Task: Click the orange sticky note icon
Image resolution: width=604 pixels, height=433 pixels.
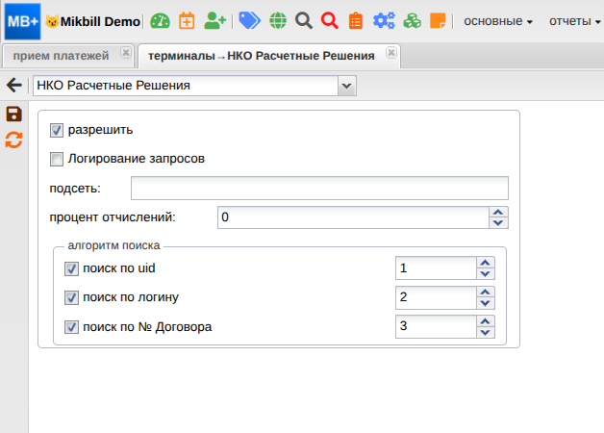Action: [x=438, y=21]
